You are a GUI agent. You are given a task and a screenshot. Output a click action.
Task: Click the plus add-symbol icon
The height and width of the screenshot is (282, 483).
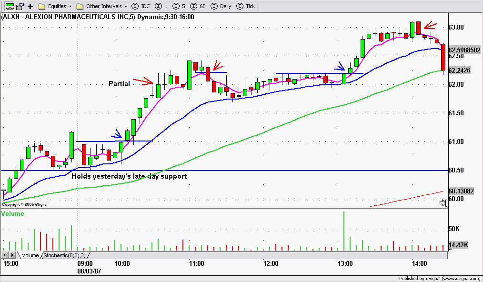30,6
